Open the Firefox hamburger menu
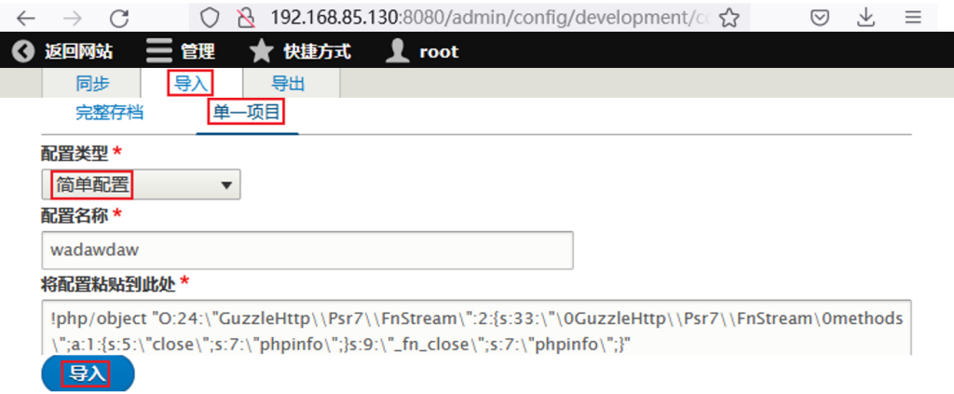Screen dimensions: 954x394 [913, 19]
